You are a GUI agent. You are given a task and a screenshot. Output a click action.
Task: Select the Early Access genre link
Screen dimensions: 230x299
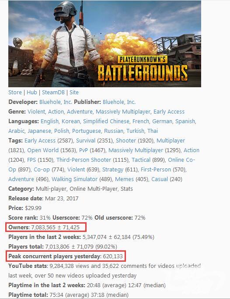[x=169, y=111]
